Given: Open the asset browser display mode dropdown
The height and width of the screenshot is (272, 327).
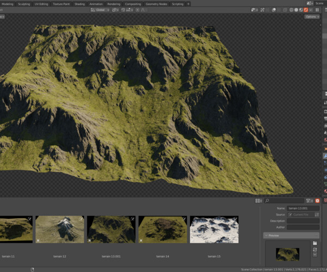Looking at the screenshot, I should pos(258,201).
